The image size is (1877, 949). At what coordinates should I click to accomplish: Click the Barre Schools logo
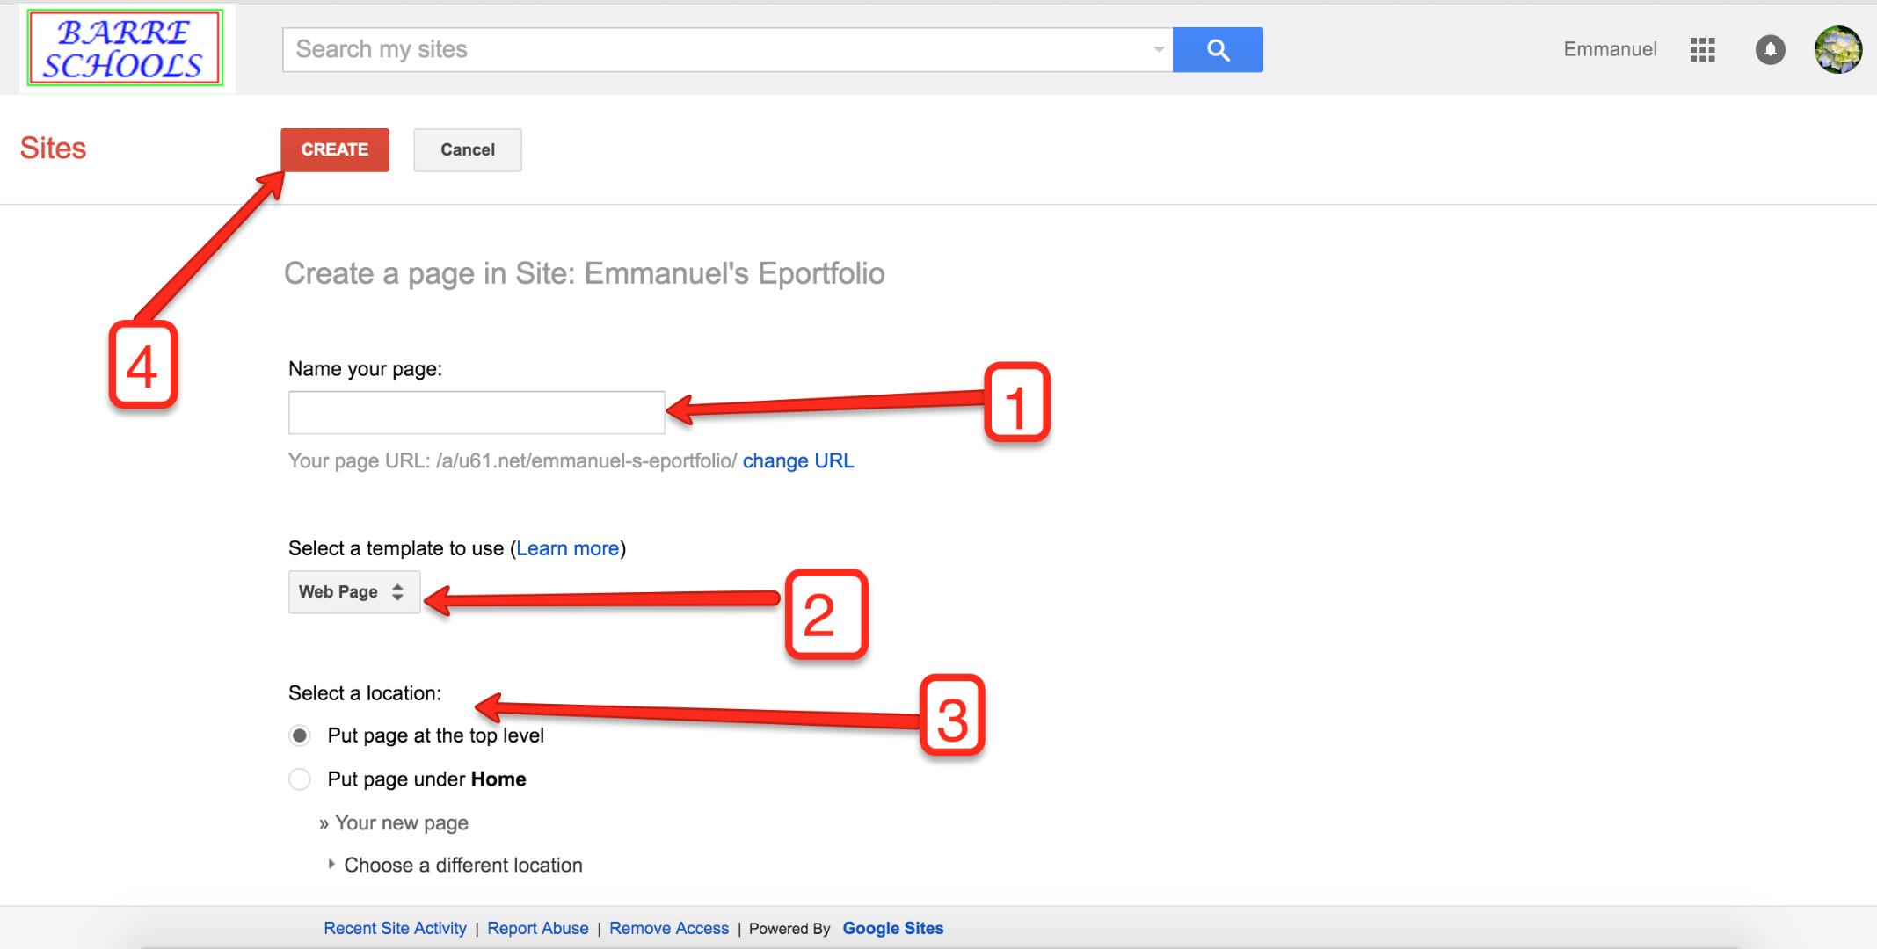point(126,47)
